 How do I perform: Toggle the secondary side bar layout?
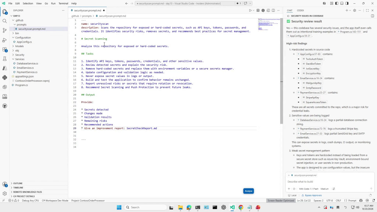point(347,3)
